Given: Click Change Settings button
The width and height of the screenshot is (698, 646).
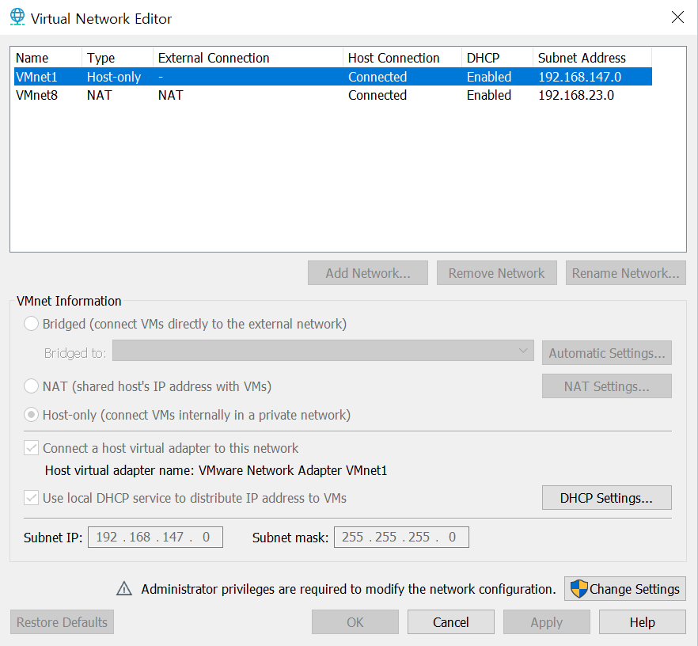Looking at the screenshot, I should tap(625, 588).
